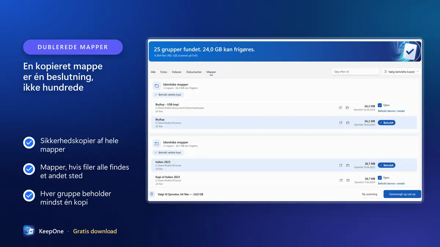Click open-external icon for Italien 2023 created 10.06.2023

(341, 165)
